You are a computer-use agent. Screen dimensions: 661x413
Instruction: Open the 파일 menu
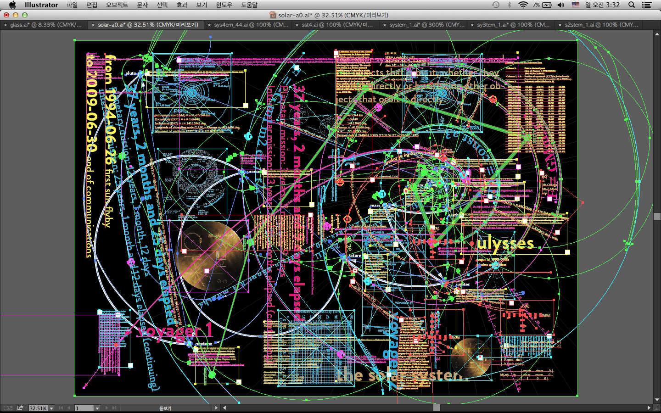tap(72, 5)
